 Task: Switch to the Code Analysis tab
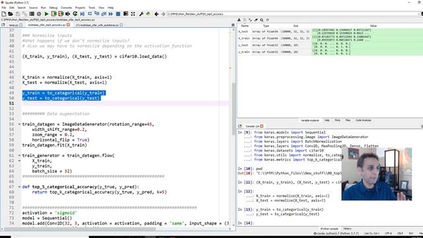click(363, 120)
